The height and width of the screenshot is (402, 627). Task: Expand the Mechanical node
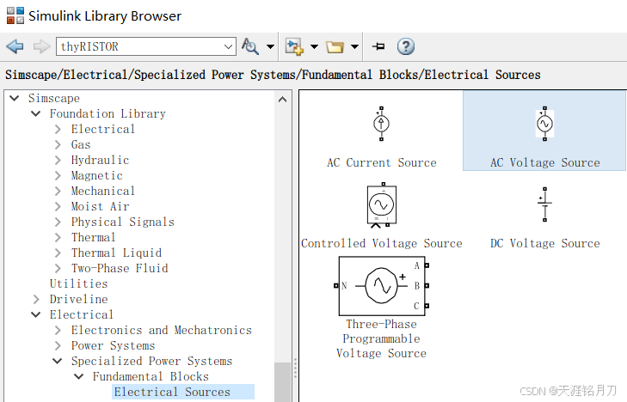[58, 192]
